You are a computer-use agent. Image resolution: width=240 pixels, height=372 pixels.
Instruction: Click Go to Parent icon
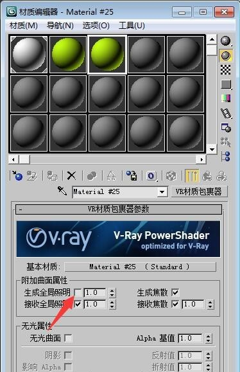[207, 176]
